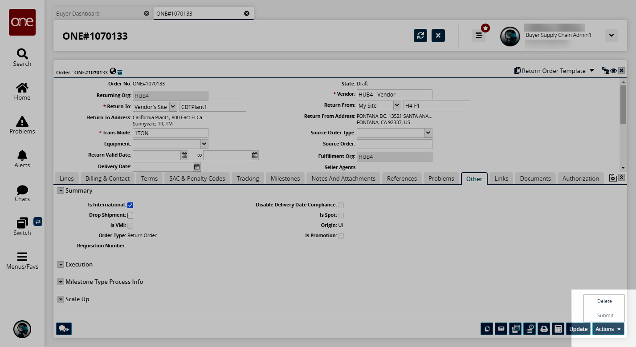Click the copy documents icon in bottom toolbar
The width and height of the screenshot is (636, 347).
click(x=487, y=329)
